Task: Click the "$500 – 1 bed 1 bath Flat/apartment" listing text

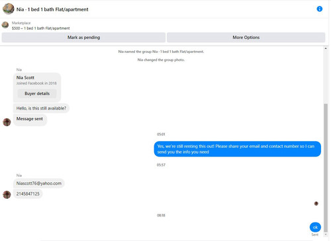Action: coord(41,28)
